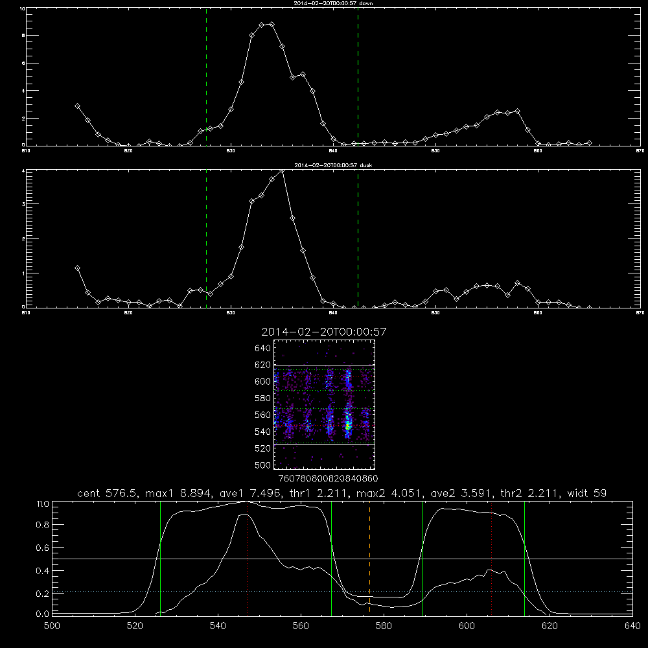This screenshot has width=648, height=648.
Task: Click y-axis label '600' beside spectral image
Action: [262, 382]
